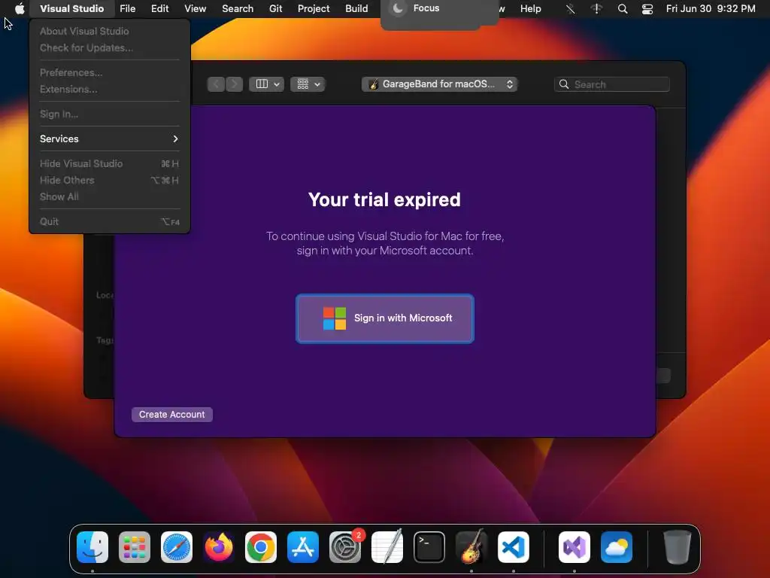
Task: Open Visual Studio Code from the Dock
Action: pos(514,547)
